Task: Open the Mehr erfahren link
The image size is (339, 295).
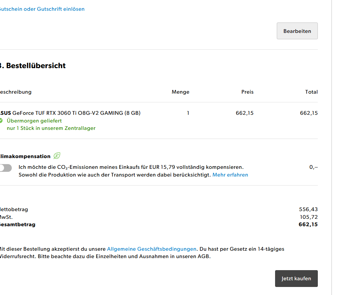Action: pos(230,175)
